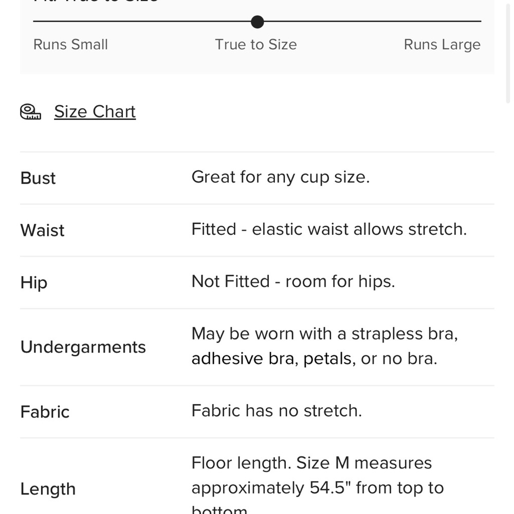Click the 'Not Fitted - room for hips' text
Screen dimensions: 514x514
(x=293, y=282)
